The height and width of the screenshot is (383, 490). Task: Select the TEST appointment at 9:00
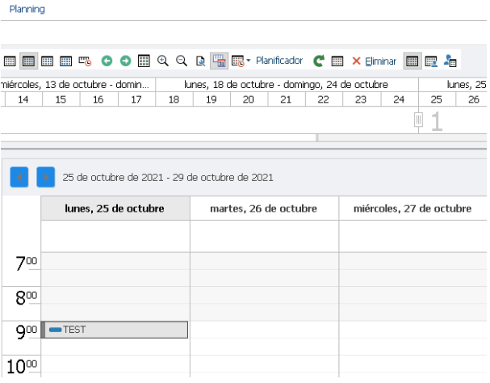[x=115, y=330]
